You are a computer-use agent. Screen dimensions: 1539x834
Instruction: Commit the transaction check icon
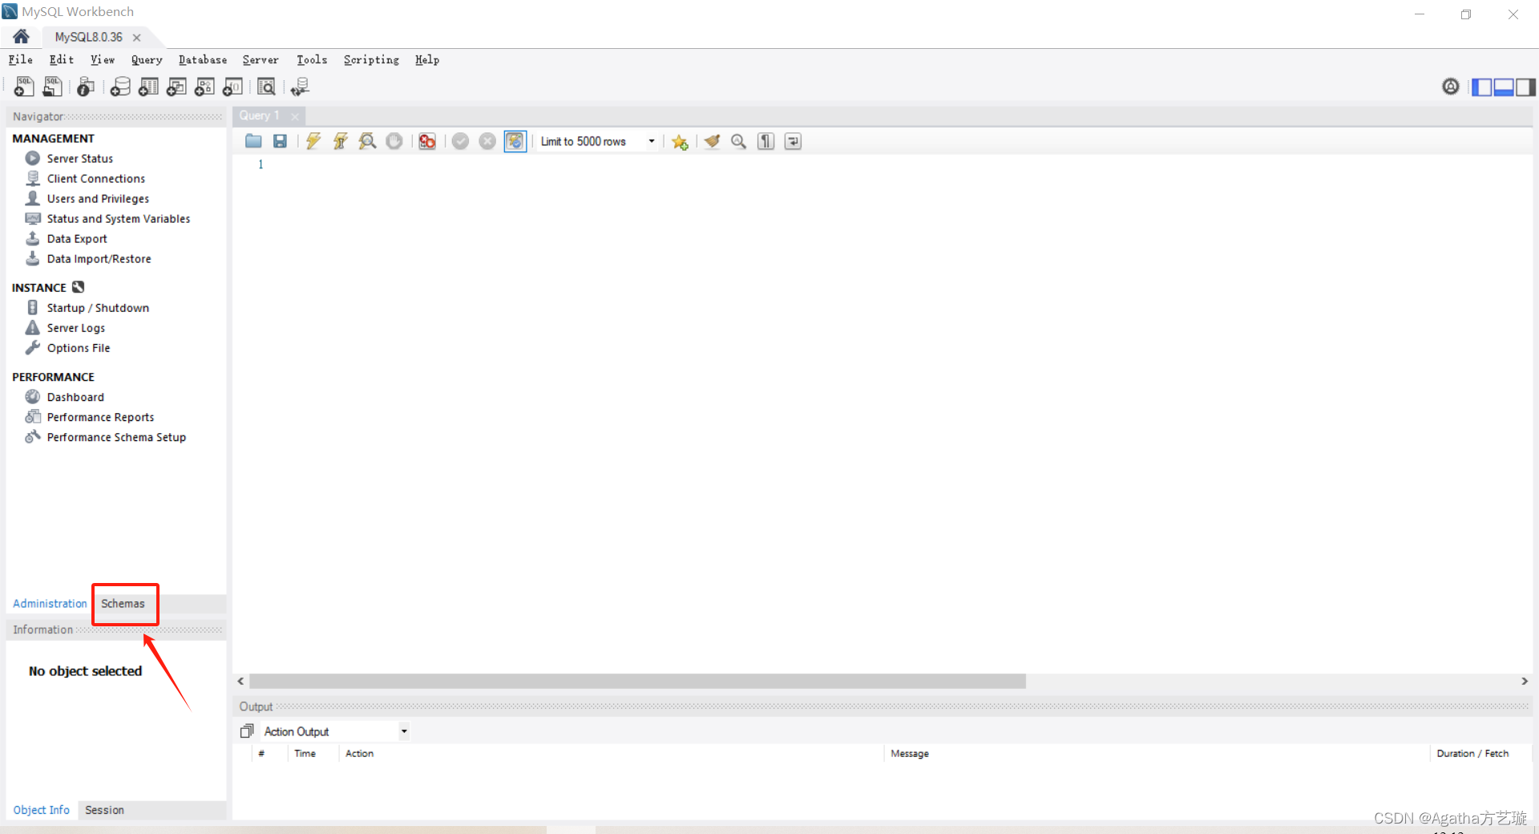coord(460,141)
